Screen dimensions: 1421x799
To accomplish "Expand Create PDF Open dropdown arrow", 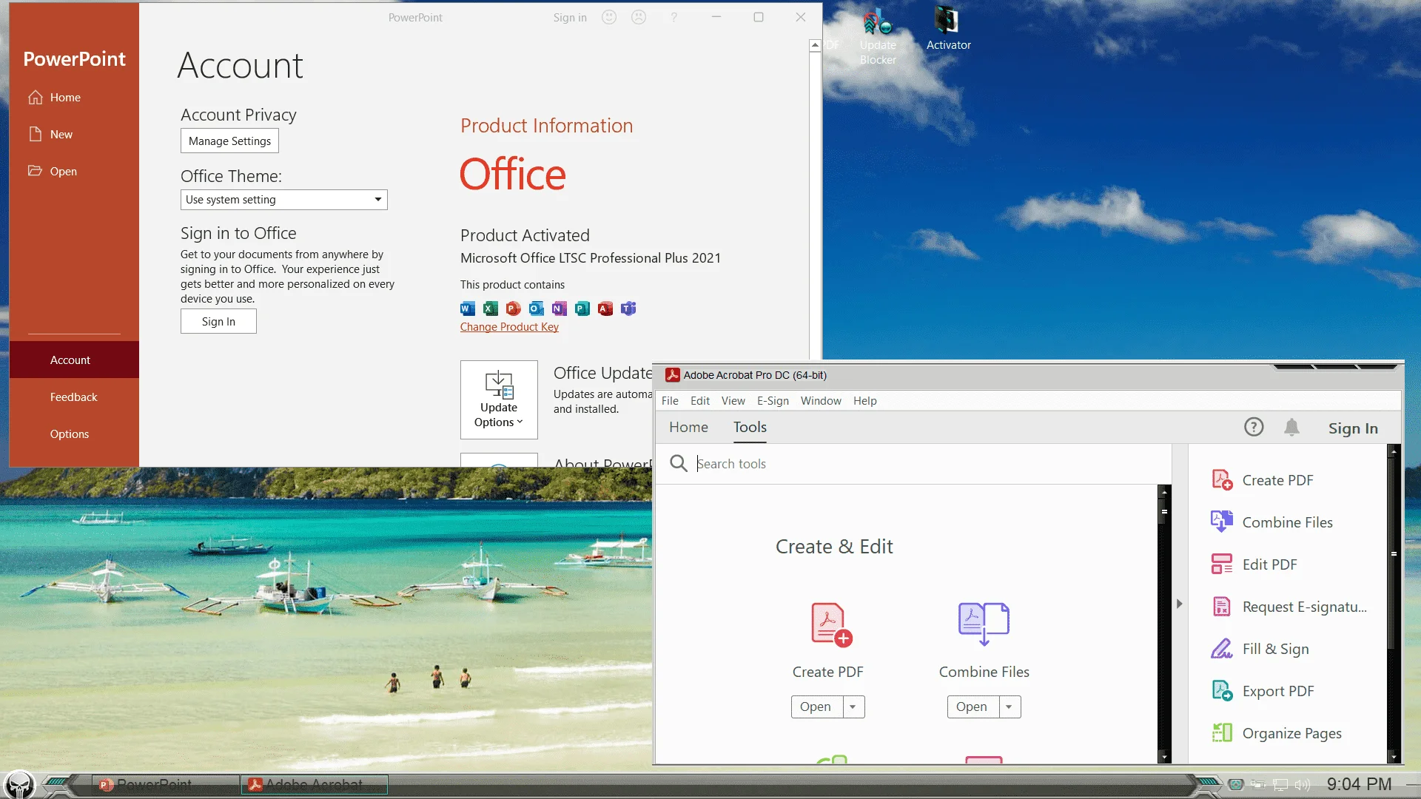I will pos(853,707).
